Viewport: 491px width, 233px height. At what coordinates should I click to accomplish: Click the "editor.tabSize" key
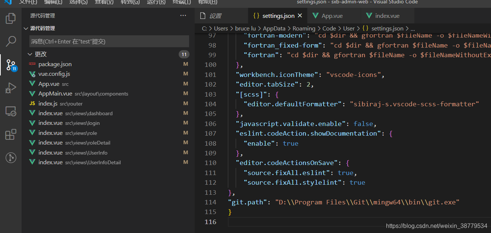pyautogui.click(x=267, y=84)
